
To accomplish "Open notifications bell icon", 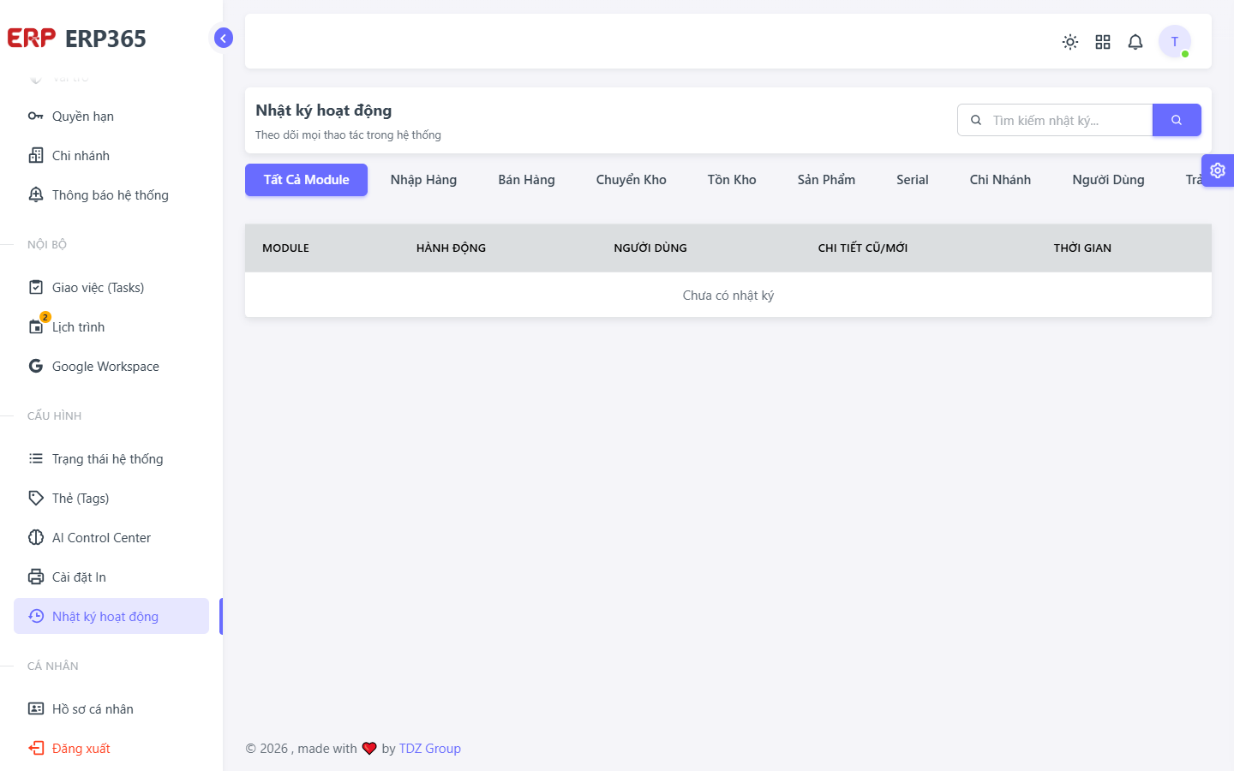I will point(1135,42).
